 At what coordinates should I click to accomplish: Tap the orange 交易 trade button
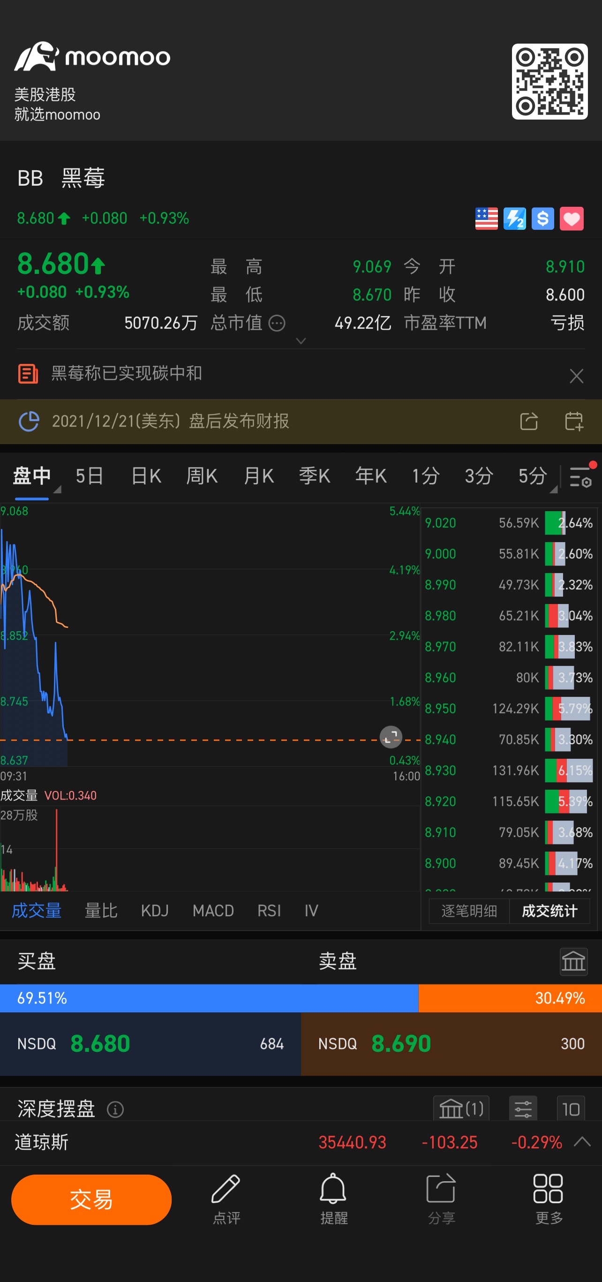click(91, 1200)
